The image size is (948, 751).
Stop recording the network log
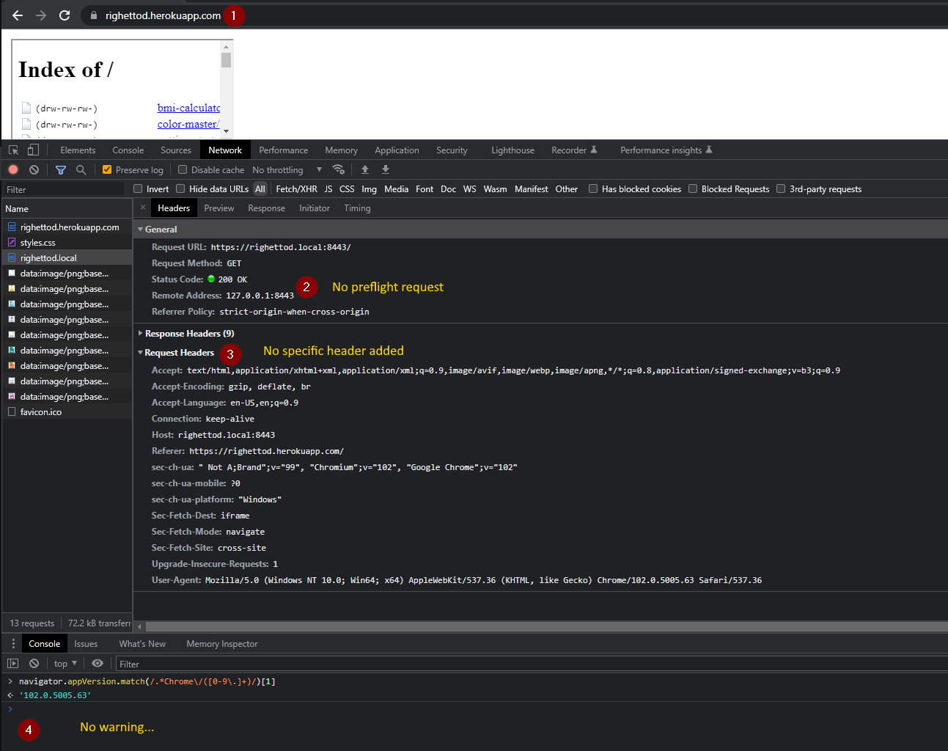click(x=12, y=169)
